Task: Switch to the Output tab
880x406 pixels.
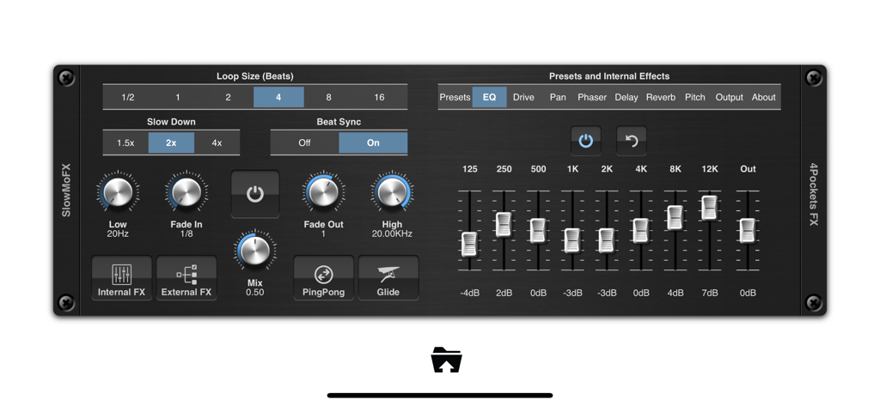Action: [x=729, y=97]
